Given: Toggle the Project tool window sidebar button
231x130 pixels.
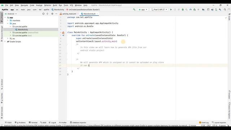Looking at the screenshot, I should pos(1,18).
